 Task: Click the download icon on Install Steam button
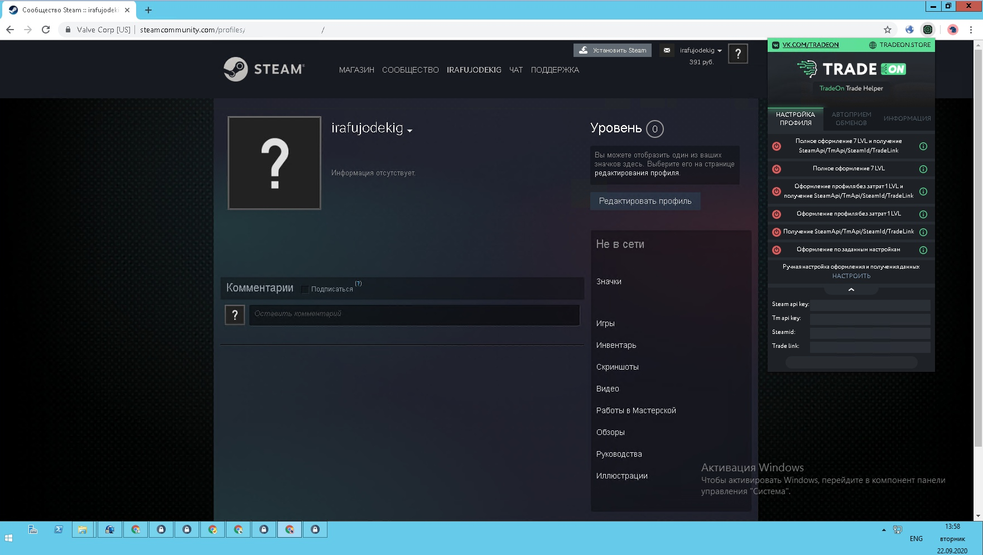pos(584,50)
